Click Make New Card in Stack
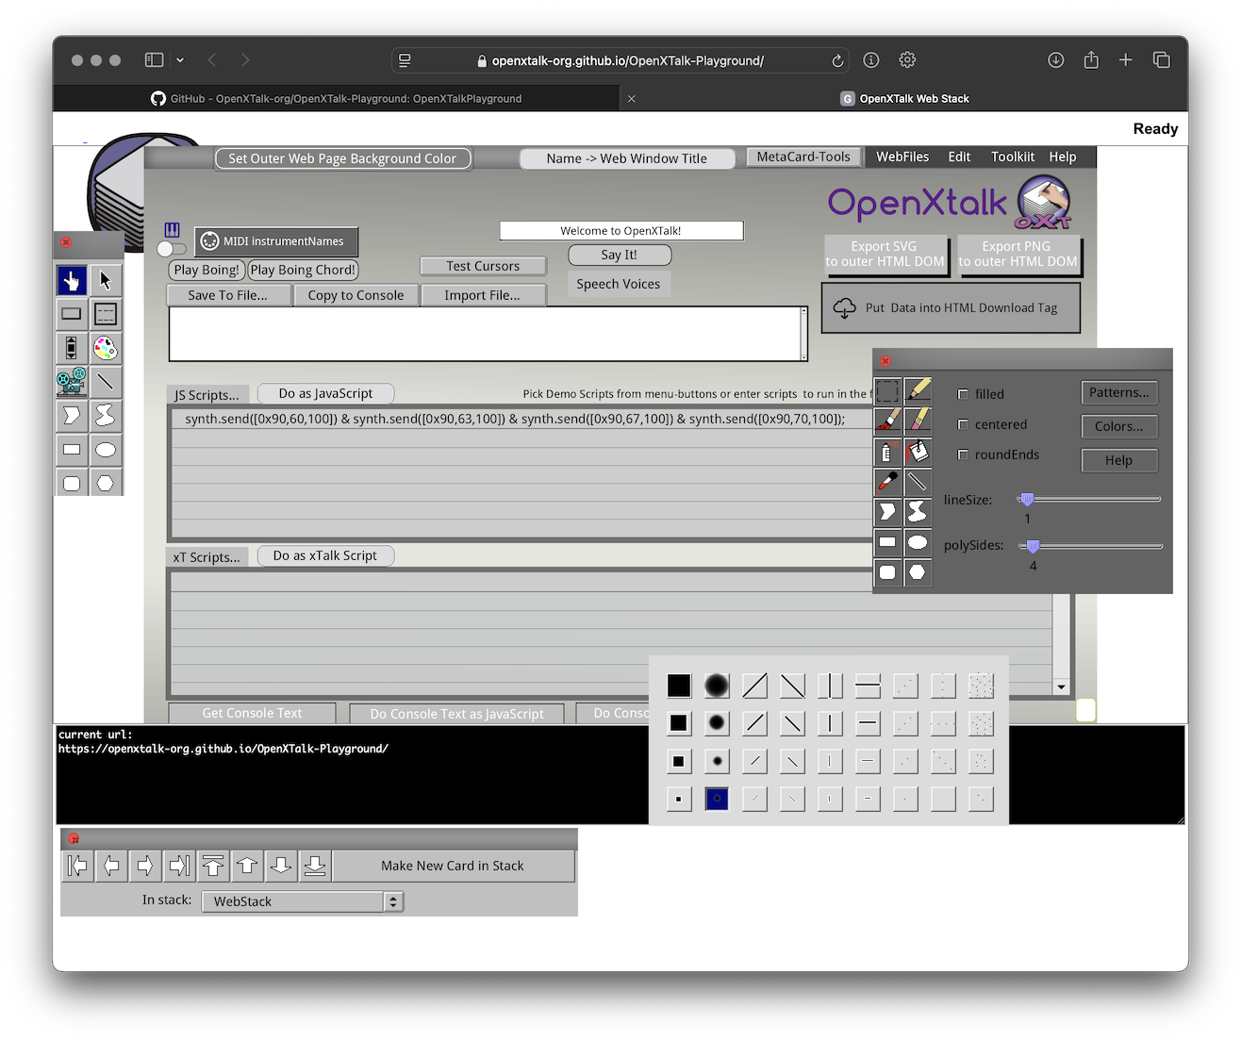1241x1041 pixels. tap(453, 866)
